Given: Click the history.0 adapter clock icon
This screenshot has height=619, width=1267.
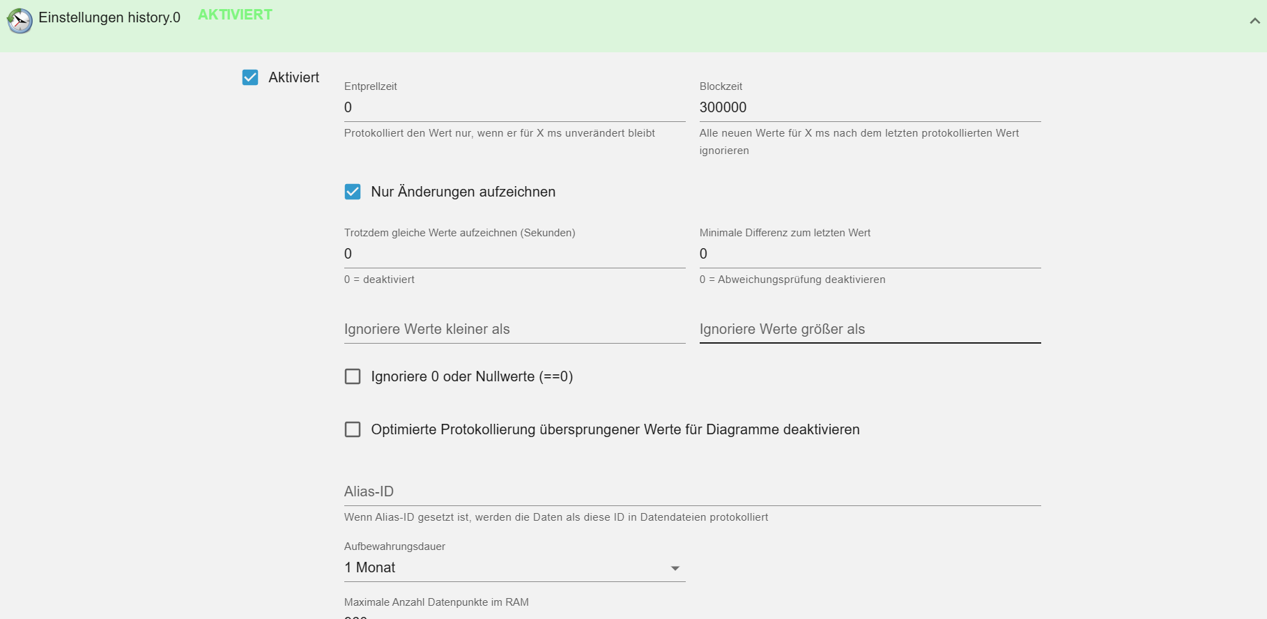Looking at the screenshot, I should 20,21.
